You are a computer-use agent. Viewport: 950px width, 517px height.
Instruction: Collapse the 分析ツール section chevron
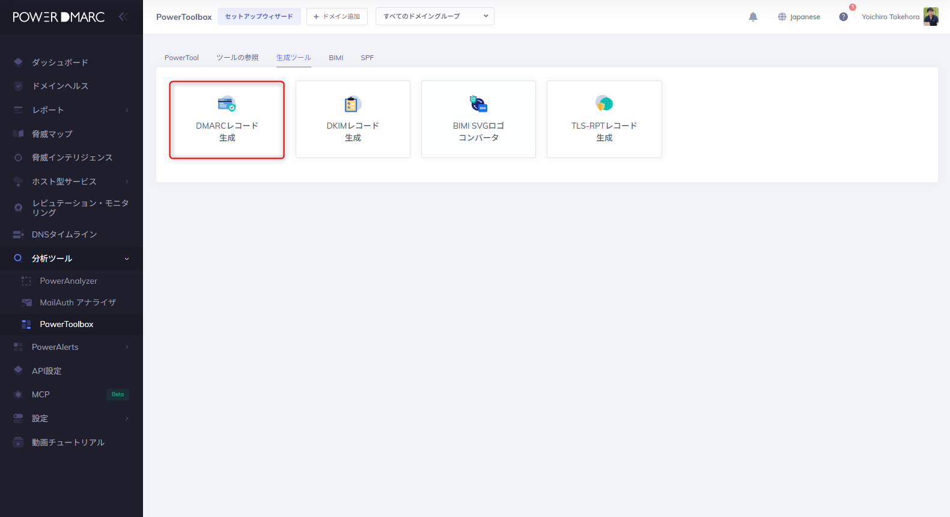127,258
